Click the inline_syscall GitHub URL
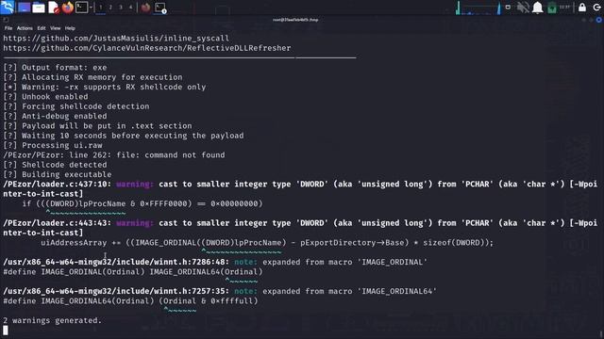The image size is (604, 339). click(116, 38)
